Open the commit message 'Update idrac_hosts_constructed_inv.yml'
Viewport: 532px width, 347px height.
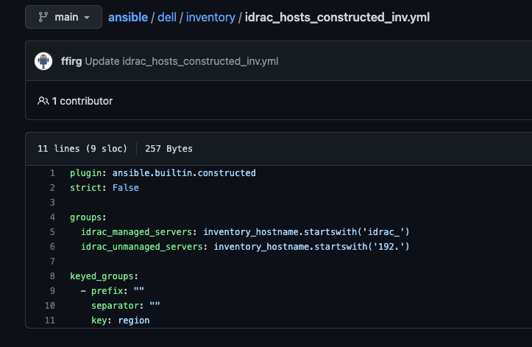pyautogui.click(x=182, y=61)
